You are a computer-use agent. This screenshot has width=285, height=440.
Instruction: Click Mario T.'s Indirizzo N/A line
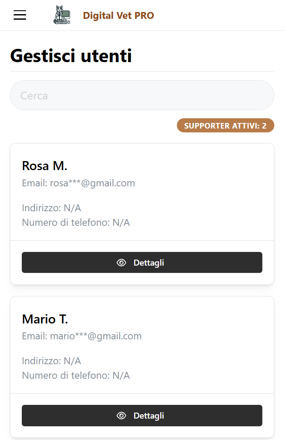52,361
